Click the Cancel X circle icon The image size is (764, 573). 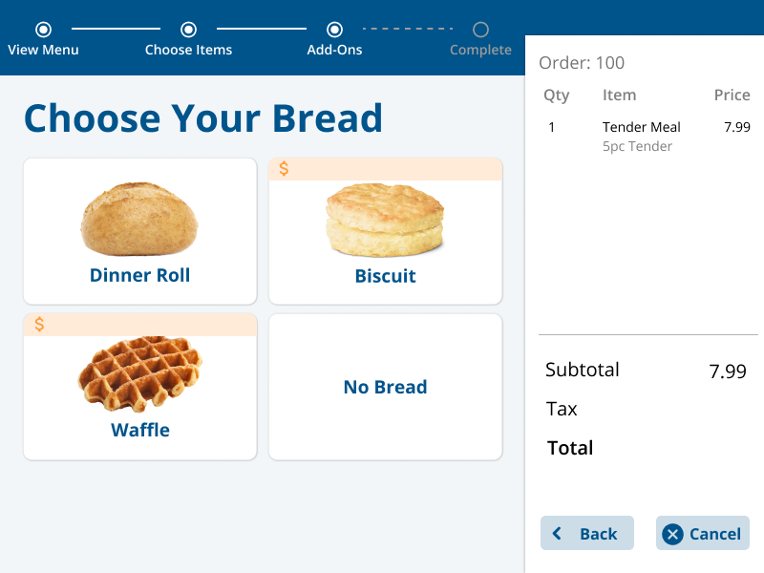672,534
